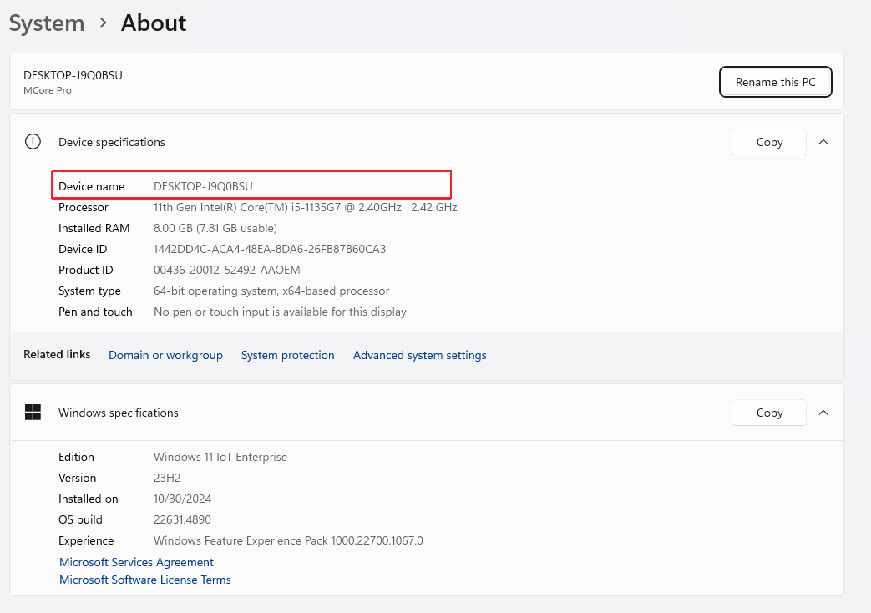The width and height of the screenshot is (871, 613).
Task: Select the Product ID value 00436-20012-52492-AAOEM
Action: pos(226,270)
